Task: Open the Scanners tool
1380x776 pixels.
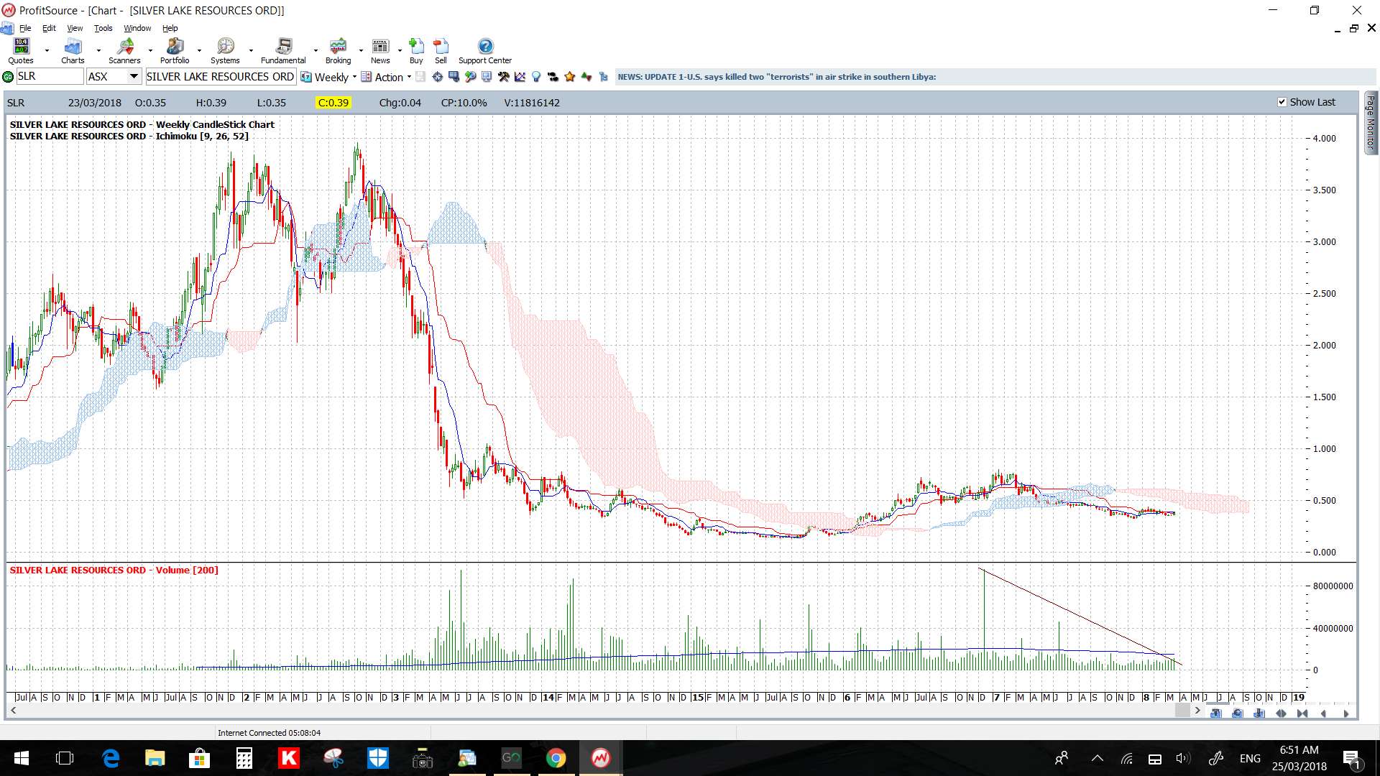Action: point(124,51)
